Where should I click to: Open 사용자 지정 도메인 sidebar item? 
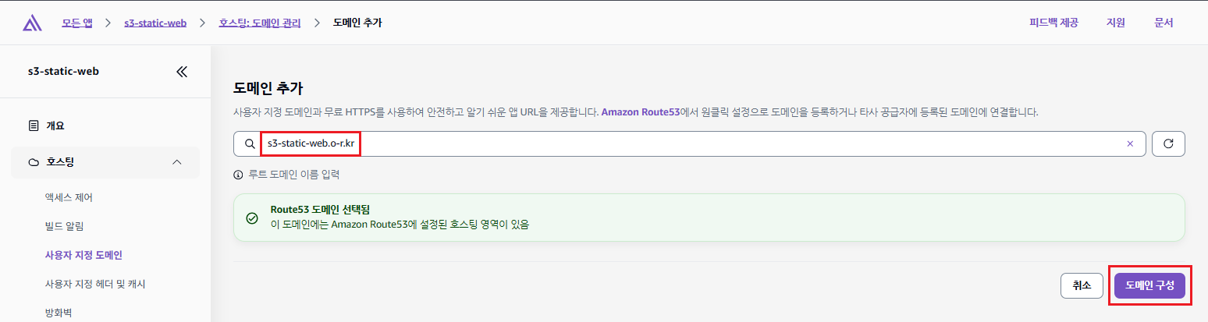83,255
